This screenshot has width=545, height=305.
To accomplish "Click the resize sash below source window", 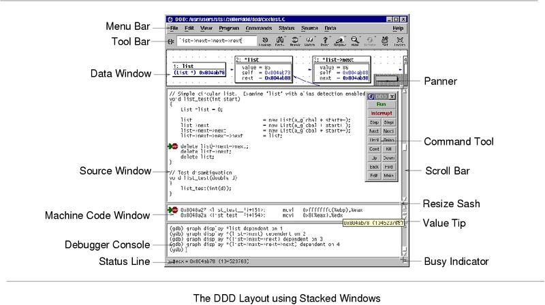I will (404, 204).
